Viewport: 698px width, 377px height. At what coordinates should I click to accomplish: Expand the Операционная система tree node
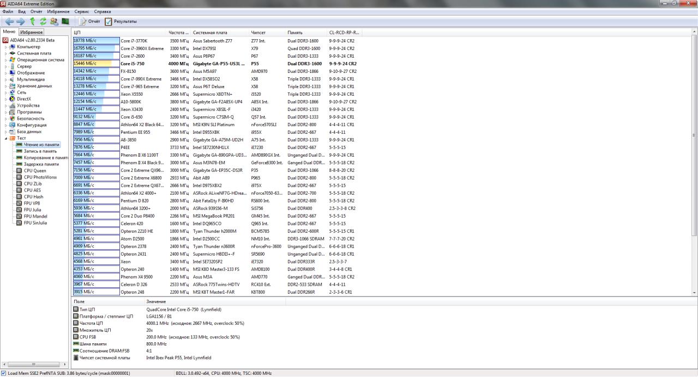(7, 60)
